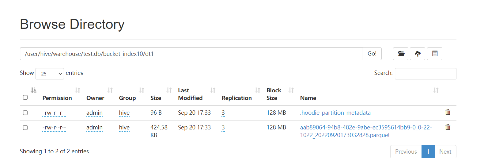
Task: Open the aab89064 parquet file link
Action: [x=366, y=131]
